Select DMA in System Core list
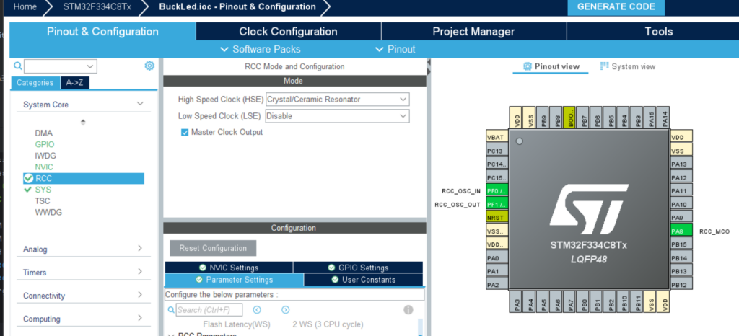Image resolution: width=739 pixels, height=336 pixels. [44, 133]
